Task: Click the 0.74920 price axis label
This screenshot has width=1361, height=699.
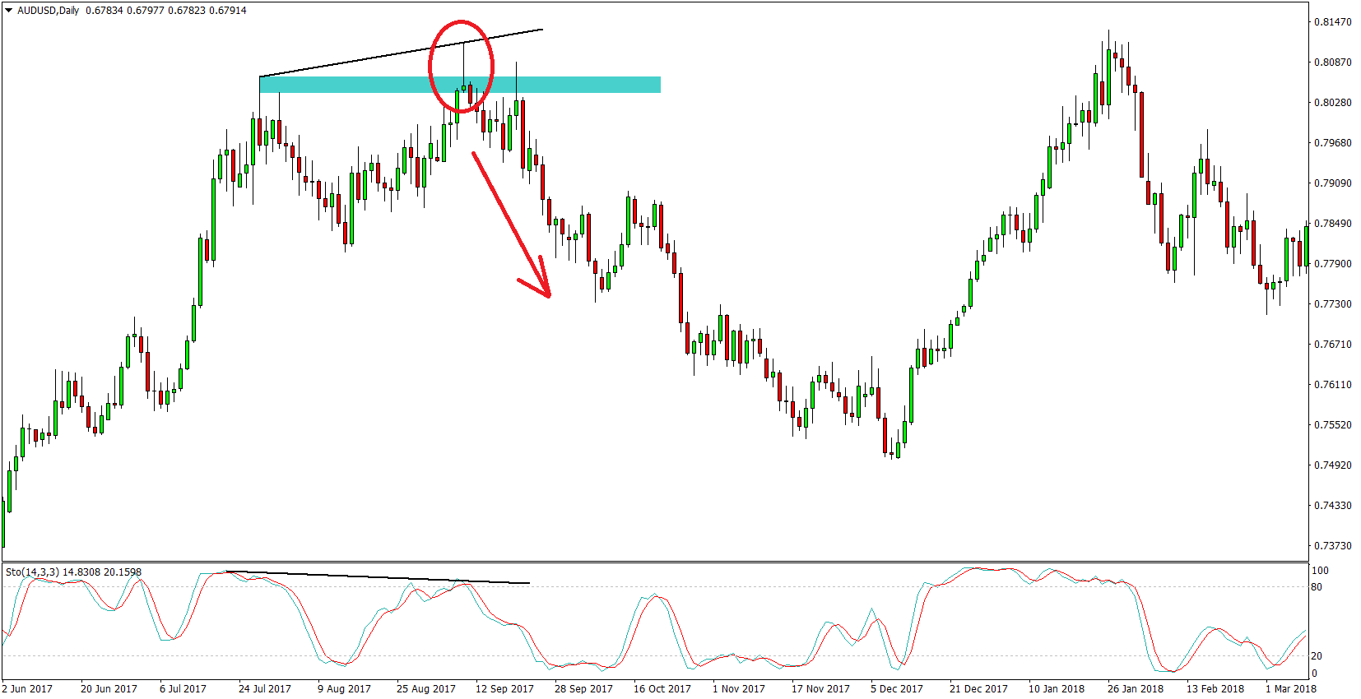Action: (x=1332, y=465)
